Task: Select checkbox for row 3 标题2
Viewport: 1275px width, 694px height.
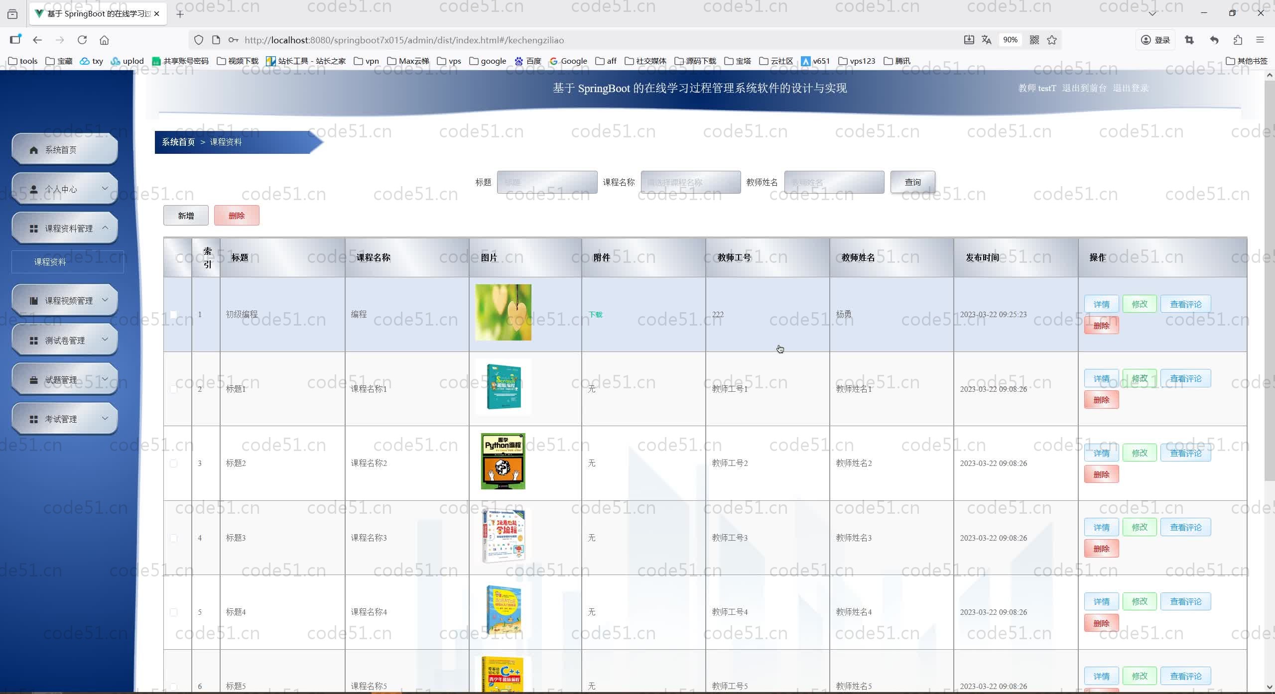Action: (x=173, y=463)
